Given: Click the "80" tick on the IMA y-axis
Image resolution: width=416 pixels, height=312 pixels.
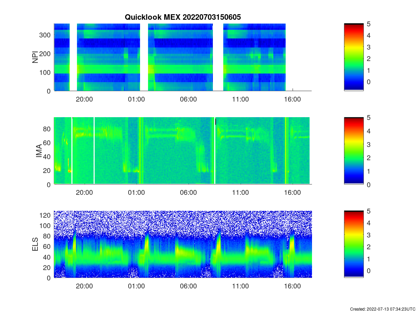Looking at the screenshot, I should coord(47,129).
